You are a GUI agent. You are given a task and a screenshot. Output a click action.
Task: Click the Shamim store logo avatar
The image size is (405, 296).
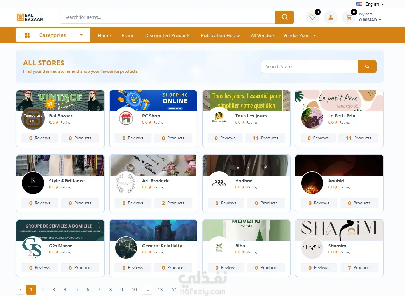coord(312,247)
